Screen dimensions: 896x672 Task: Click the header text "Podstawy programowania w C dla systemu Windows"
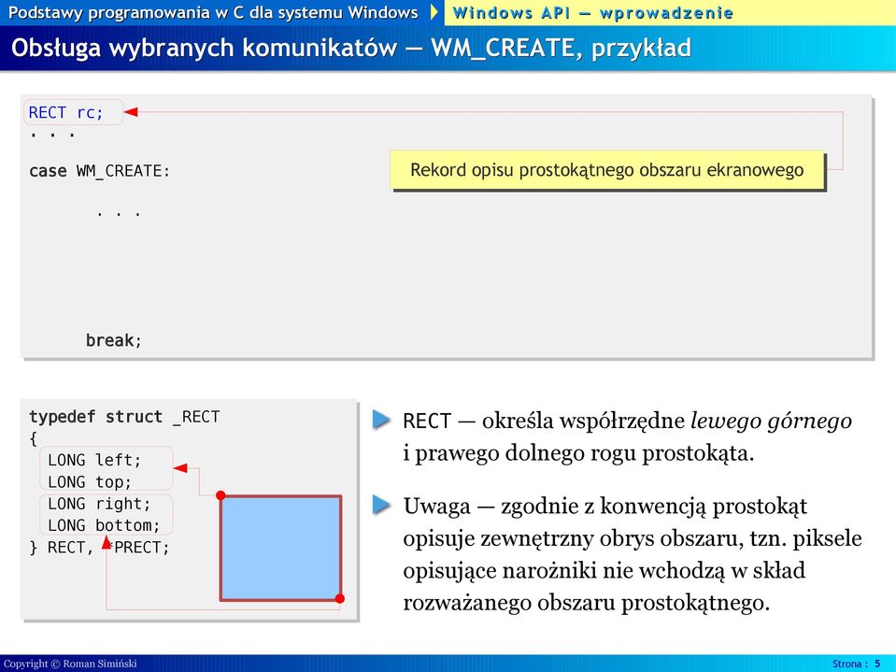point(213,12)
